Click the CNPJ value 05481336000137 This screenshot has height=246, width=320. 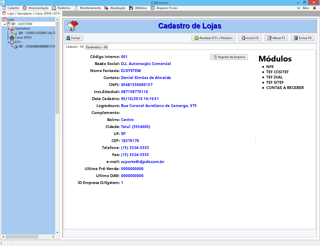pyautogui.click(x=137, y=85)
